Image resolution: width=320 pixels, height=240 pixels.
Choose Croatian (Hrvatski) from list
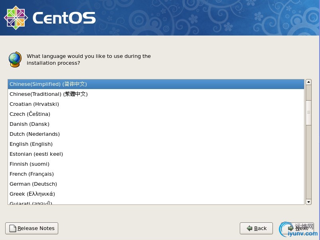(156, 104)
